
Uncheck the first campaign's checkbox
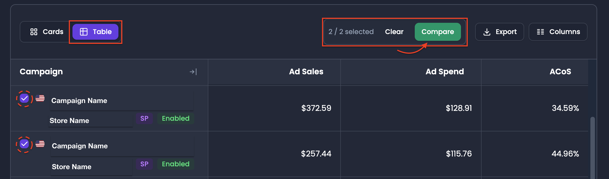25,99
